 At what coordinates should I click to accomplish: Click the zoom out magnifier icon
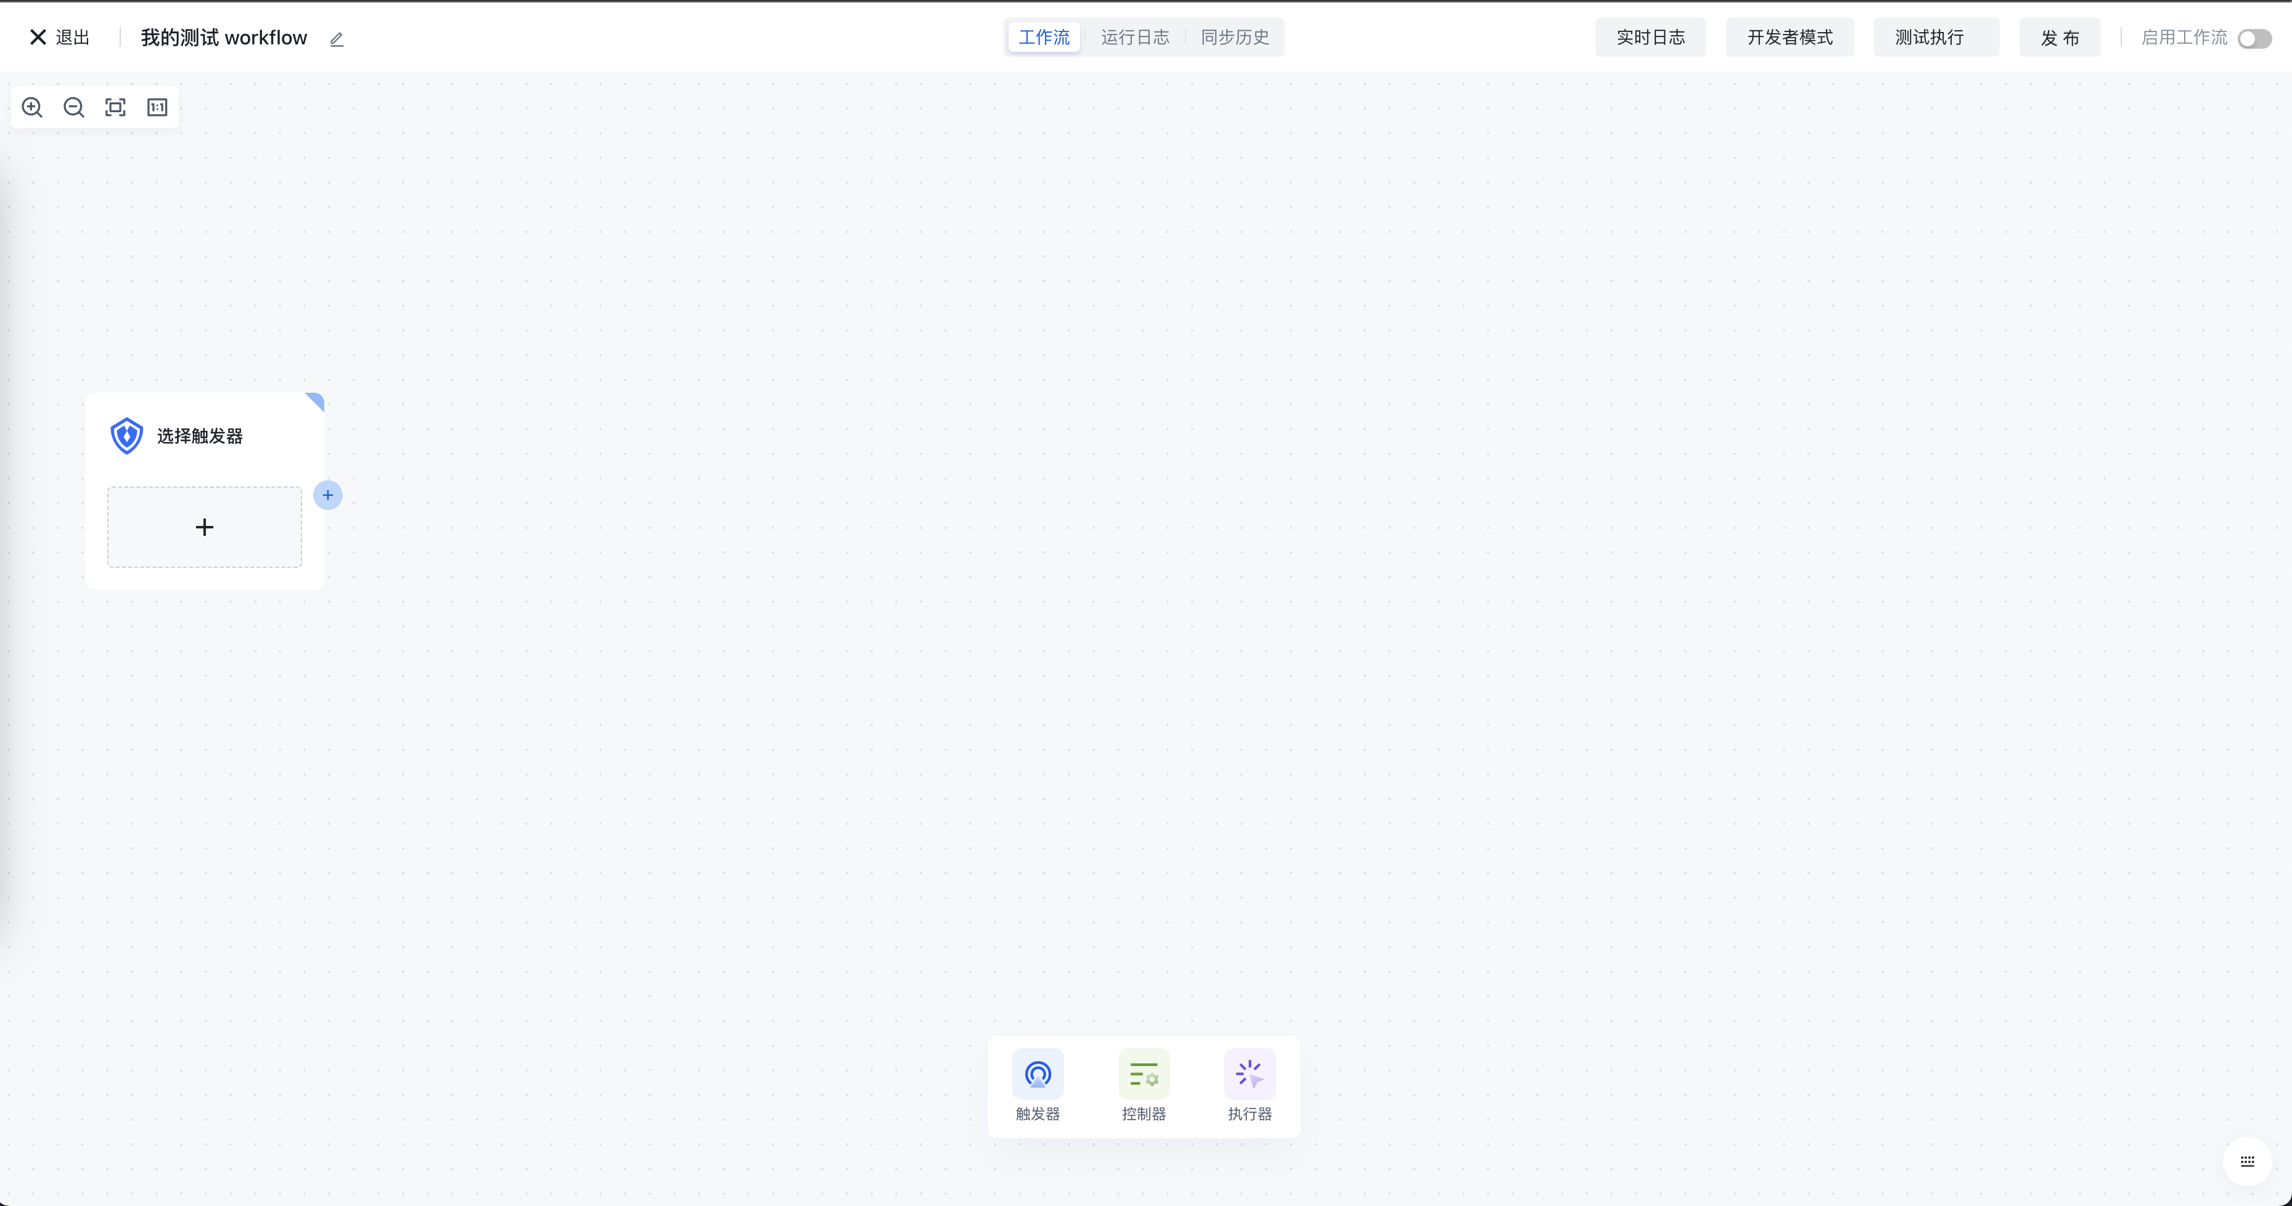click(74, 108)
